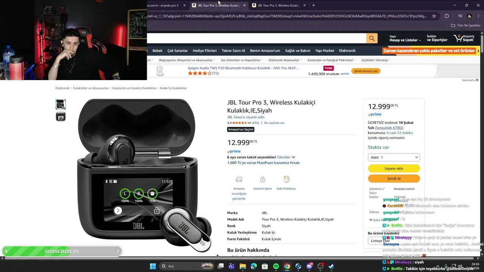This screenshot has height=272, width=484.
Task: Select the second product image thumbnail
Action: [x=60, y=117]
